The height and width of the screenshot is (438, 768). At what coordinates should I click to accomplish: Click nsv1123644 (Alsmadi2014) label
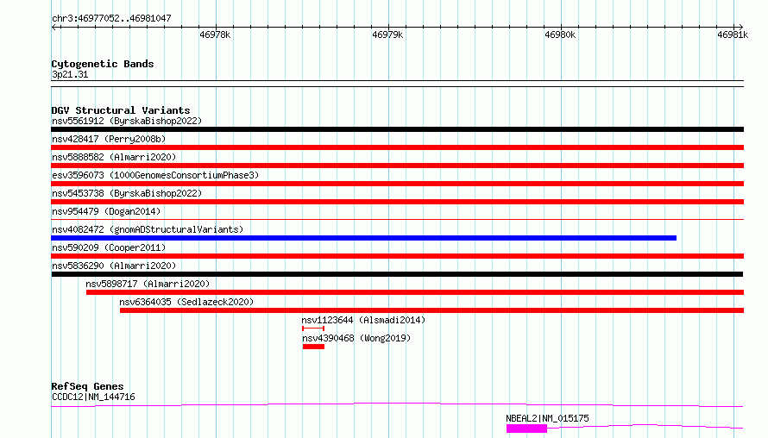click(x=363, y=320)
